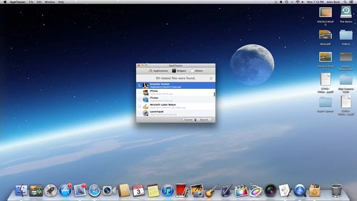Click the Wi-Fi status icon

[x=297, y=2]
